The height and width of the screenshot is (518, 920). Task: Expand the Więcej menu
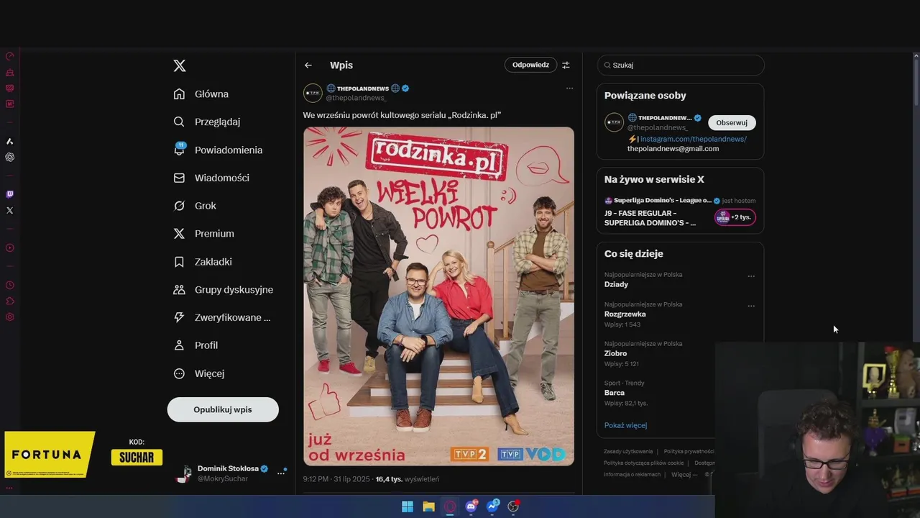point(199,373)
